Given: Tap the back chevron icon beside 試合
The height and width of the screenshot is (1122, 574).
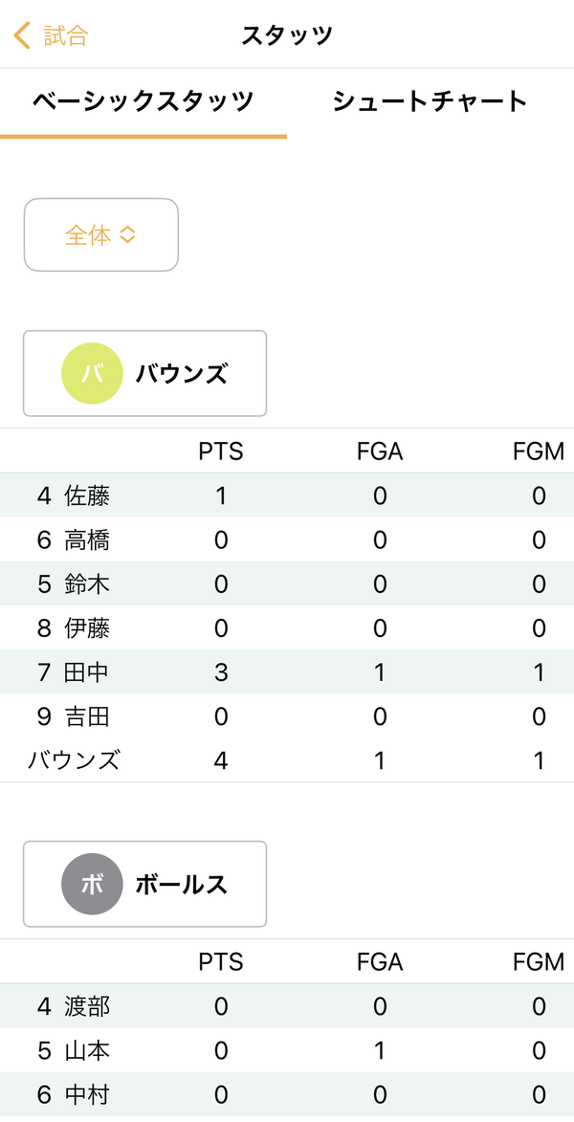Looking at the screenshot, I should [22, 35].
